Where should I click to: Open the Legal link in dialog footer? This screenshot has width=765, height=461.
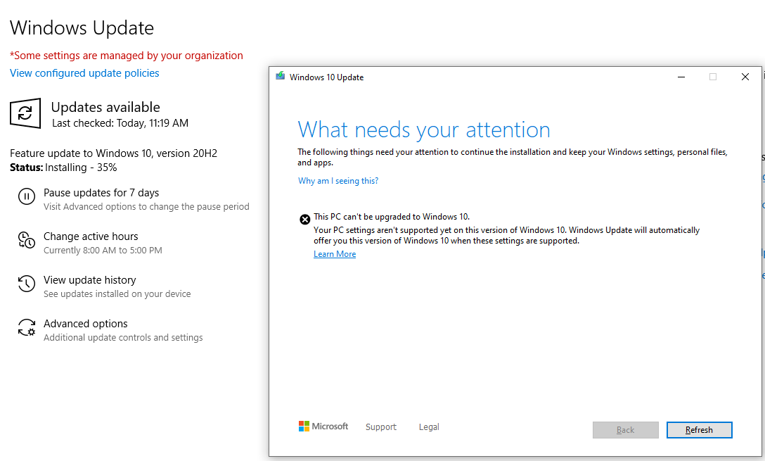pyautogui.click(x=429, y=427)
